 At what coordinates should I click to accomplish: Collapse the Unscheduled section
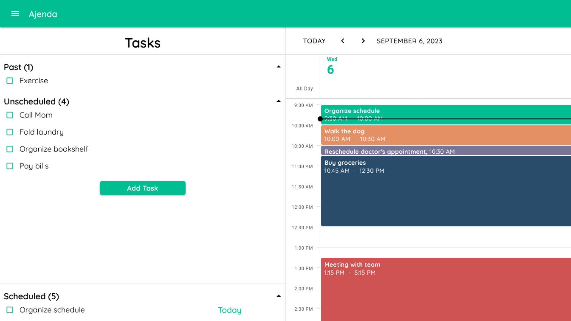[x=279, y=101]
